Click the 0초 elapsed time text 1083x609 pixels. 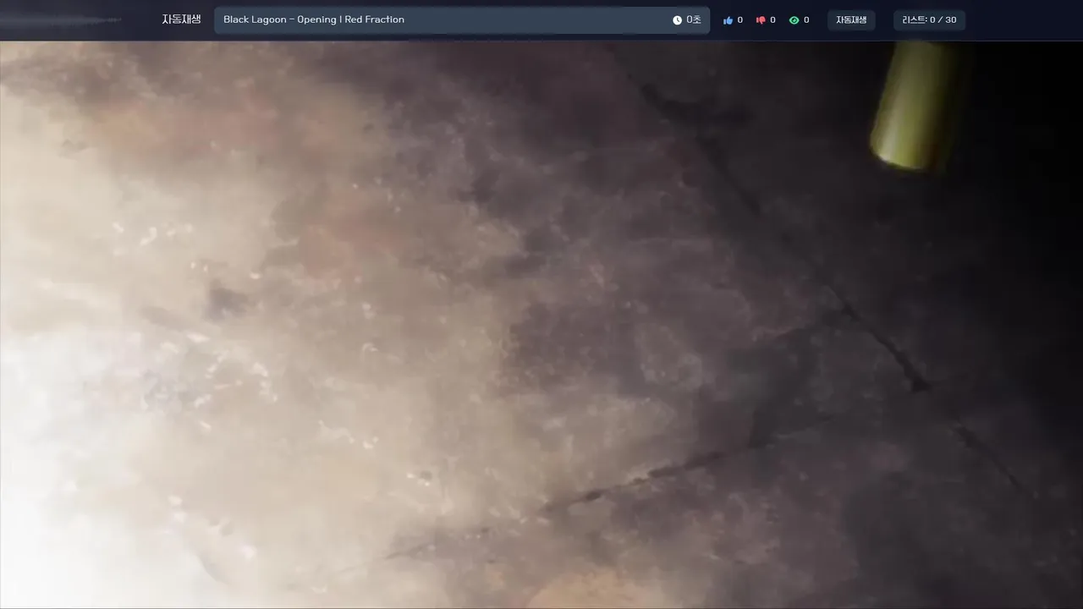pyautogui.click(x=694, y=20)
